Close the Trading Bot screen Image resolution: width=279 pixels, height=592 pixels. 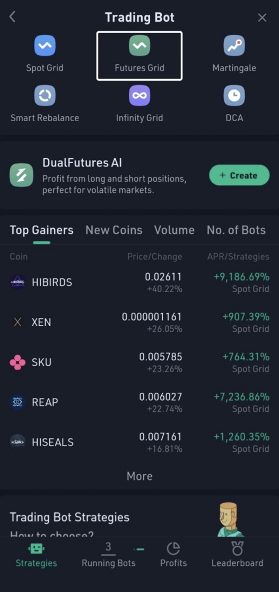[262, 18]
